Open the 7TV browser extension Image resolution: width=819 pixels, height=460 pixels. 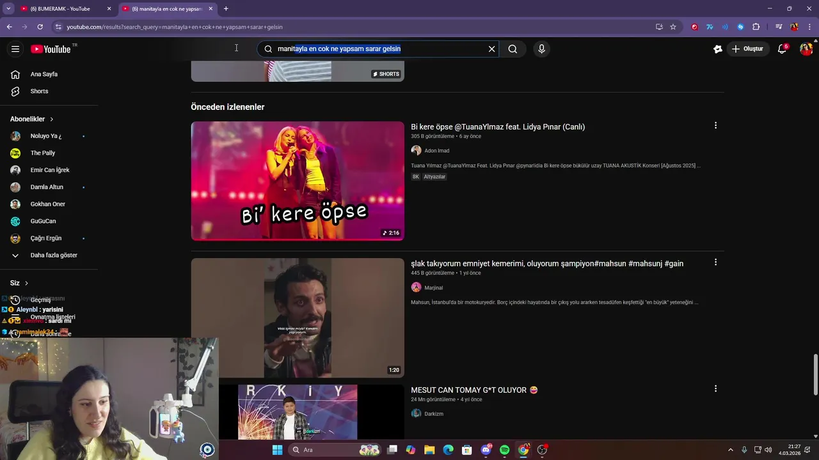click(x=710, y=27)
